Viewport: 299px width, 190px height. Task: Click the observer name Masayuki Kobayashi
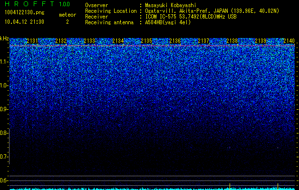tap(171, 5)
